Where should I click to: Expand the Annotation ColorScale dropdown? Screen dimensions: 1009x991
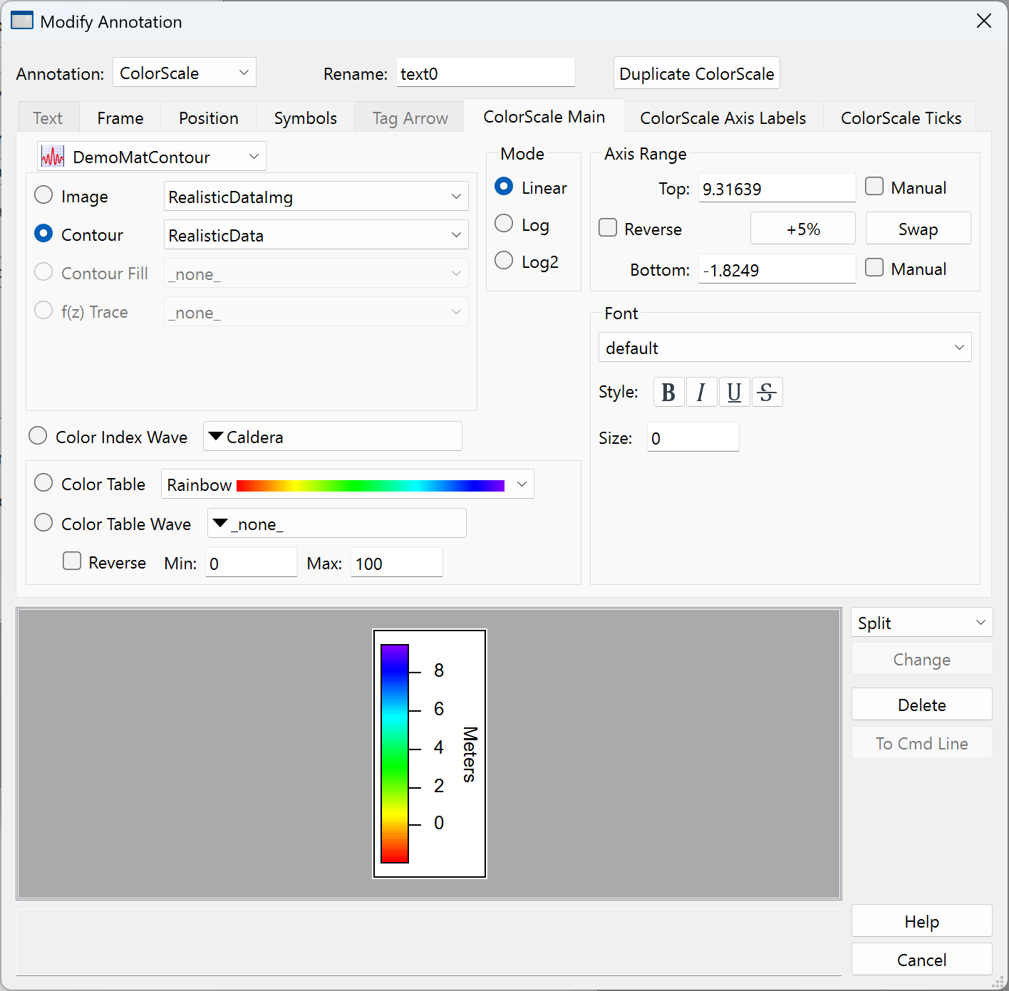(x=184, y=73)
